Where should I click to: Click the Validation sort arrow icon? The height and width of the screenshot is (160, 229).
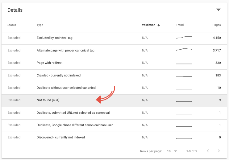click(159, 25)
